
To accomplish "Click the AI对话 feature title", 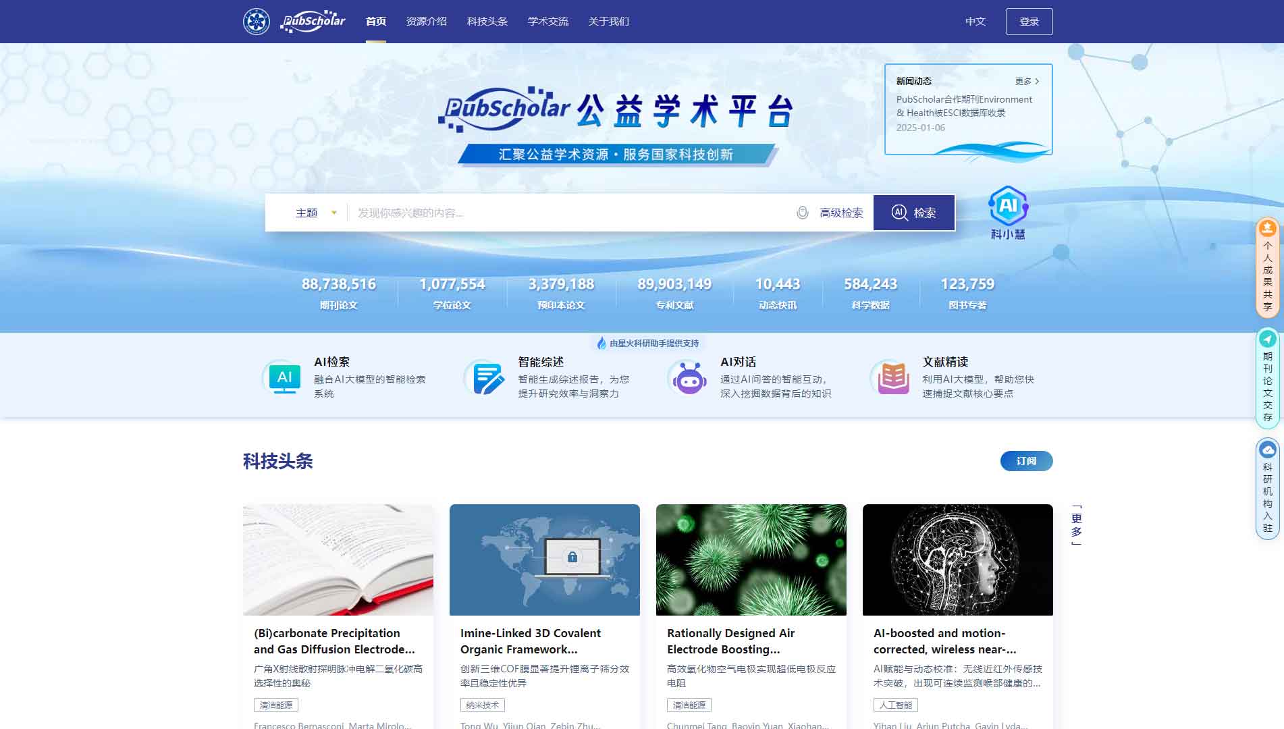I will click(738, 362).
